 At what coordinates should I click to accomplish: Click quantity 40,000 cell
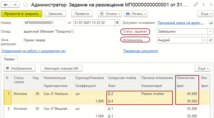[x=187, y=94]
